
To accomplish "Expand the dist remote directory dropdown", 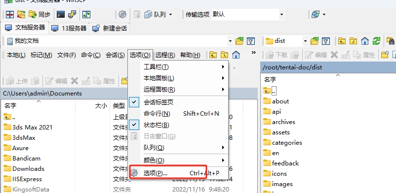I will pyautogui.click(x=305, y=41).
